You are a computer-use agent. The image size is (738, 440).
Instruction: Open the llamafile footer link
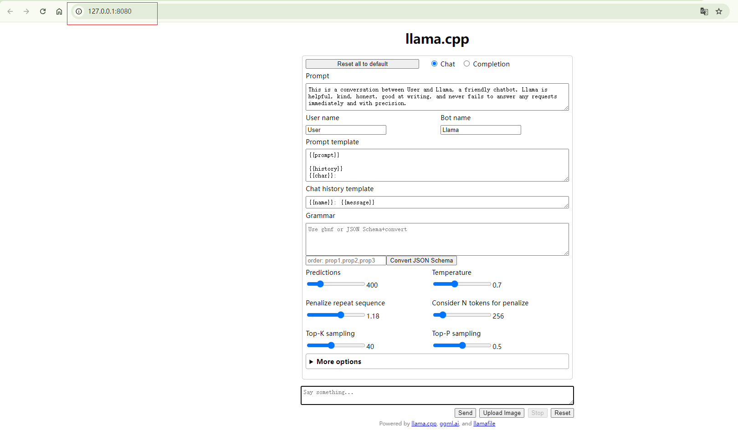484,424
